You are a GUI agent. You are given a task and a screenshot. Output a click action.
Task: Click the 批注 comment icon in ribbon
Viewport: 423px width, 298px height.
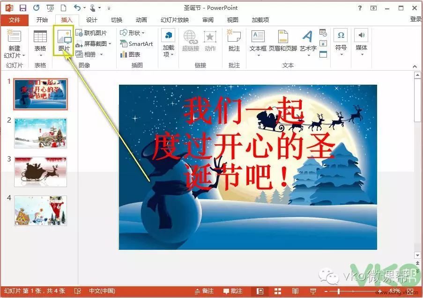coord(234,41)
